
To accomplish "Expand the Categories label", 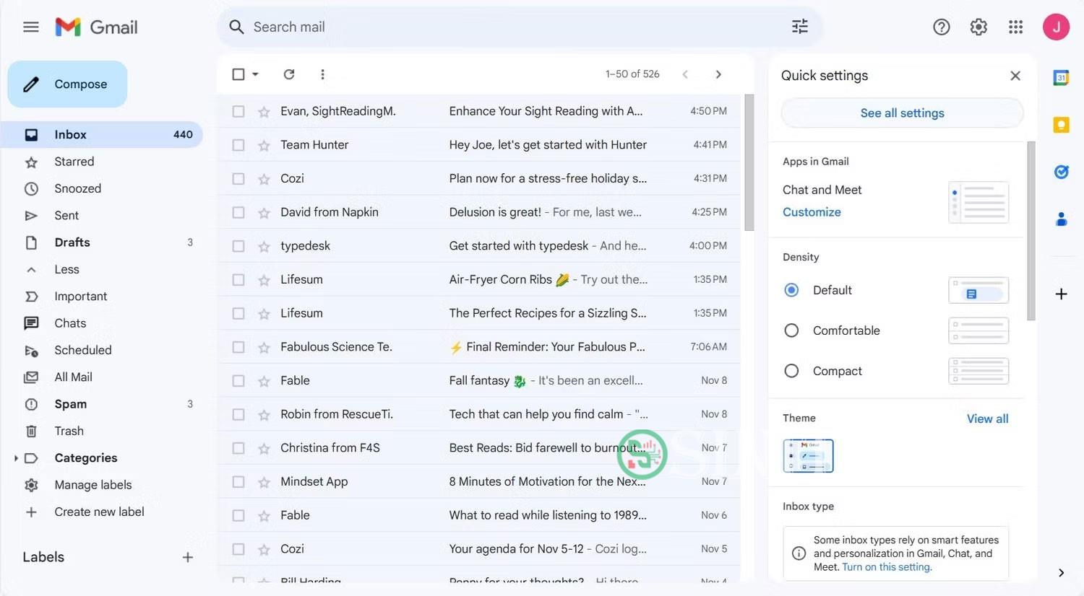I will tap(16, 458).
